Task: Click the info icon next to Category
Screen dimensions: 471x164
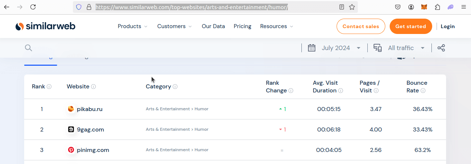Action: 175,87
